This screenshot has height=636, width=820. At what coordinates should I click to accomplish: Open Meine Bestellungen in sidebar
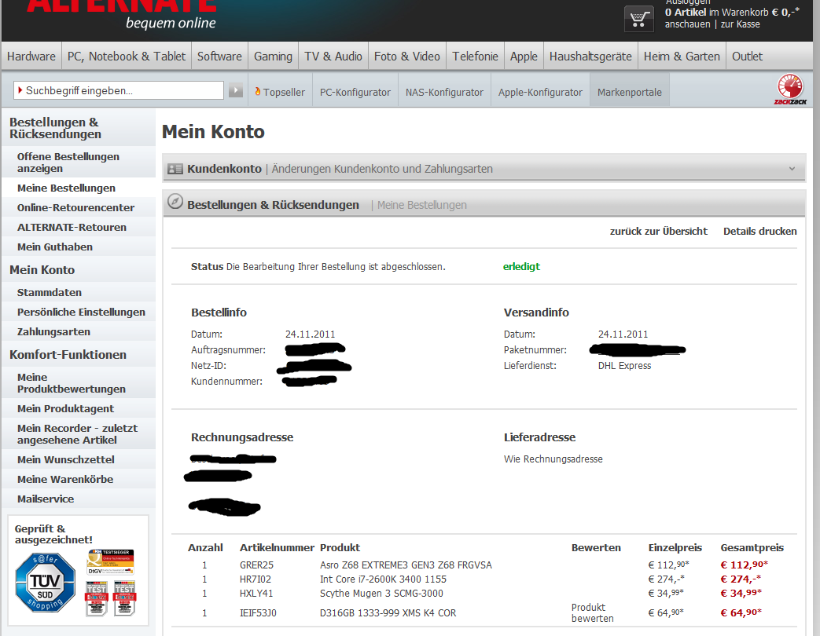click(79, 188)
